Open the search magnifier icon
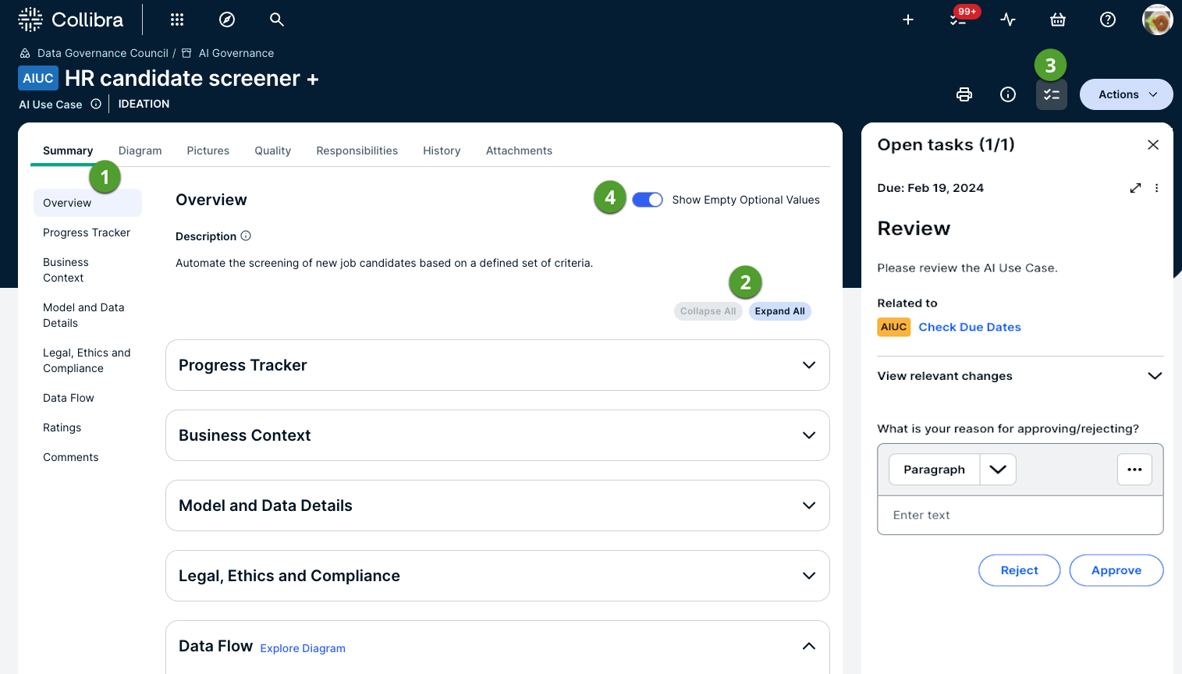 pyautogui.click(x=276, y=20)
